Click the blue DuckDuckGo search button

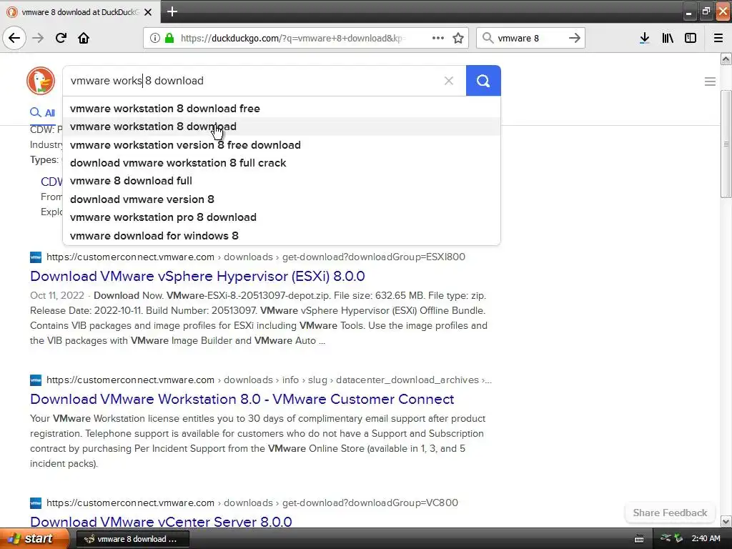(483, 81)
